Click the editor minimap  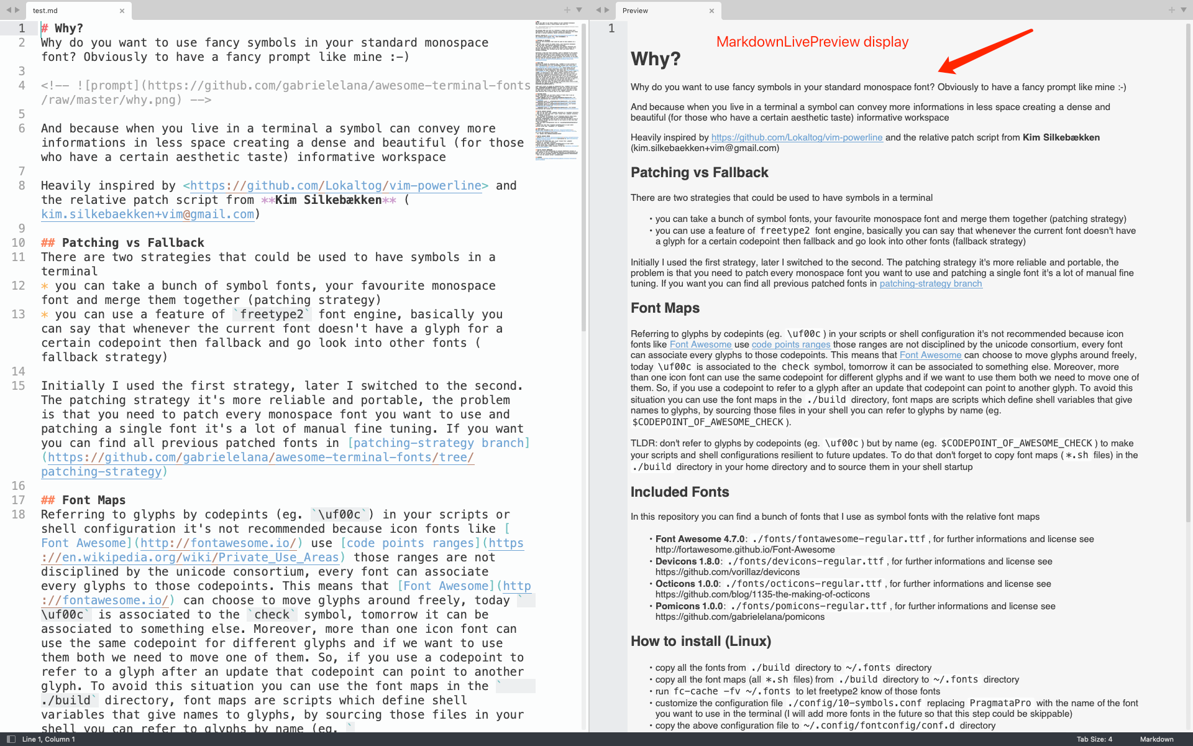pyautogui.click(x=557, y=90)
